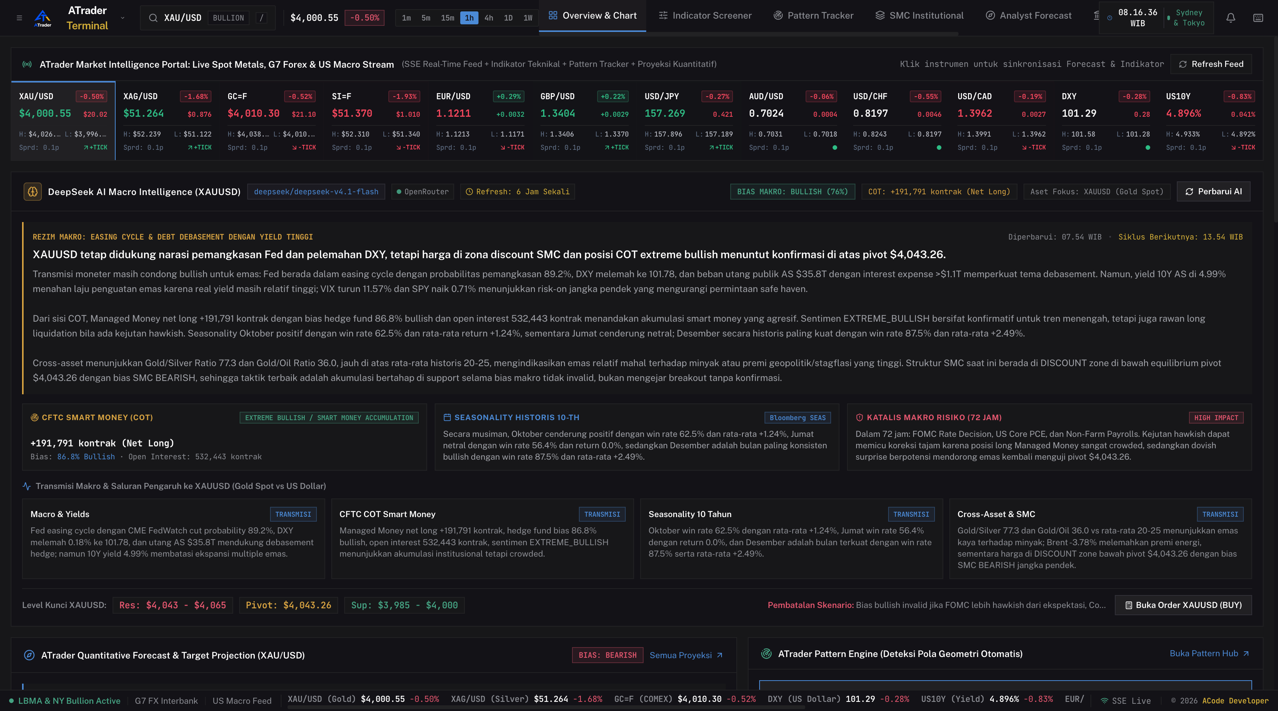Click the deepseek/deepseek-v4.1-flash model tag
Screen dimensions: 1278x711
[x=316, y=192]
